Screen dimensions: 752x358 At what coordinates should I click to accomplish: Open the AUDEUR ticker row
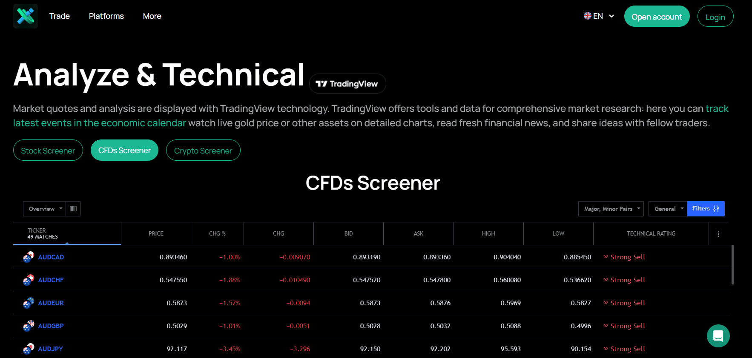pos(372,303)
